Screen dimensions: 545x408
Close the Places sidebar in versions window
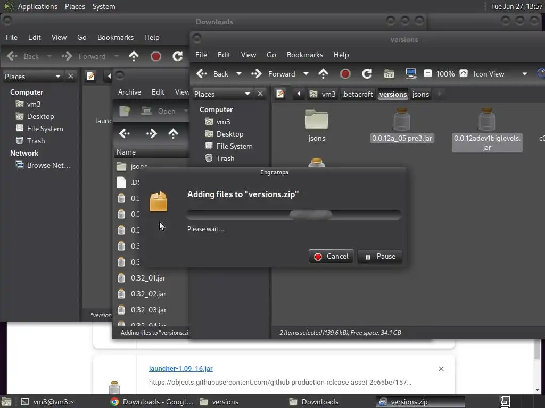click(260, 93)
